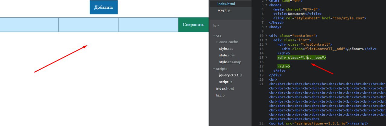Viewport: 386px width, 126px height.
Task: Open index.html in the project tree
Action: coord(225,88)
